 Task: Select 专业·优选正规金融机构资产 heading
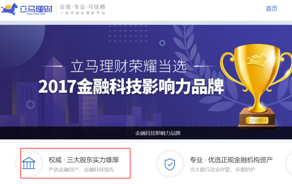click(x=231, y=160)
